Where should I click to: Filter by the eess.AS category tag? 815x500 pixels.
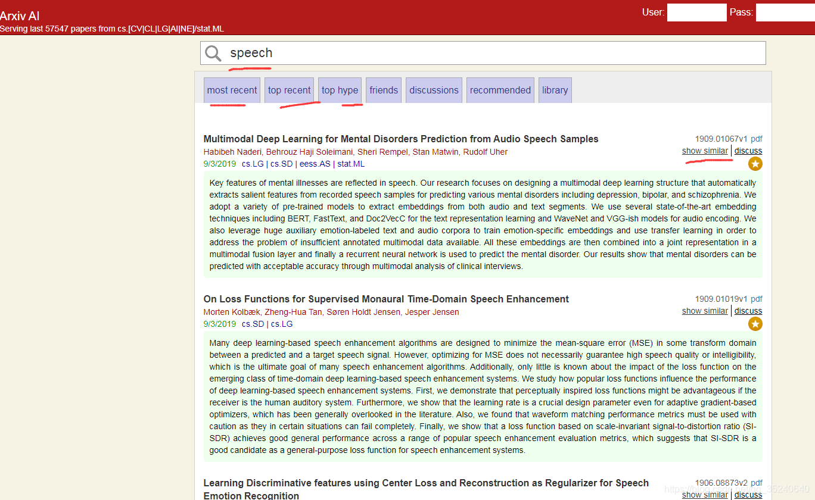[x=315, y=164]
